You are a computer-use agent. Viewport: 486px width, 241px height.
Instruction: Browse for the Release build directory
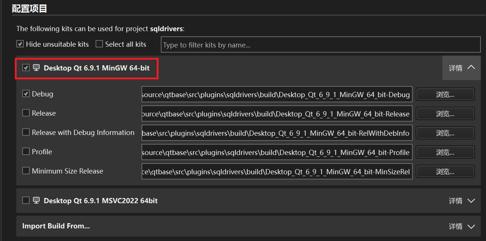point(445,114)
